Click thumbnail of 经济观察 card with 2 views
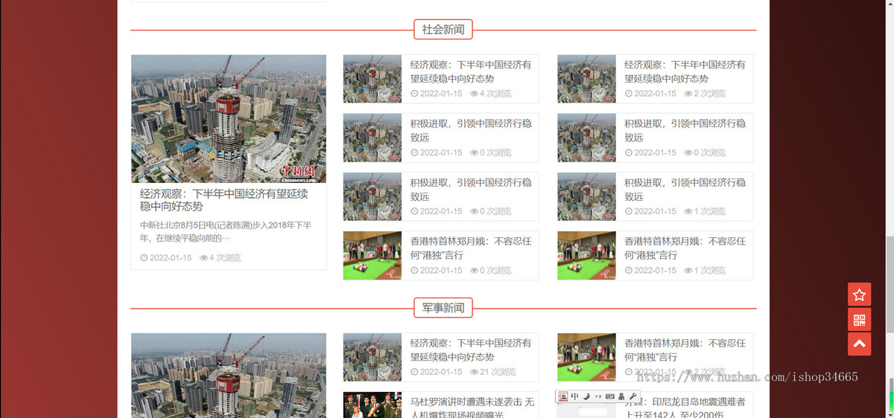 [586, 79]
